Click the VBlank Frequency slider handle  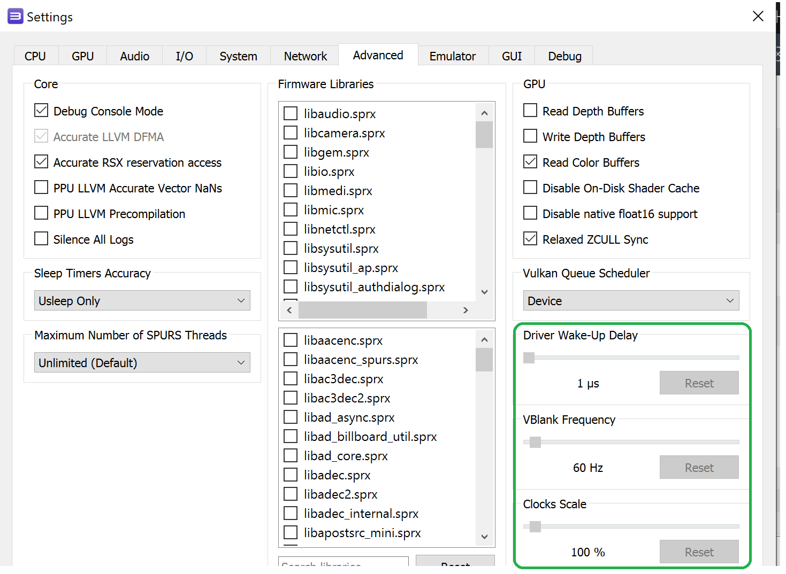(x=535, y=442)
